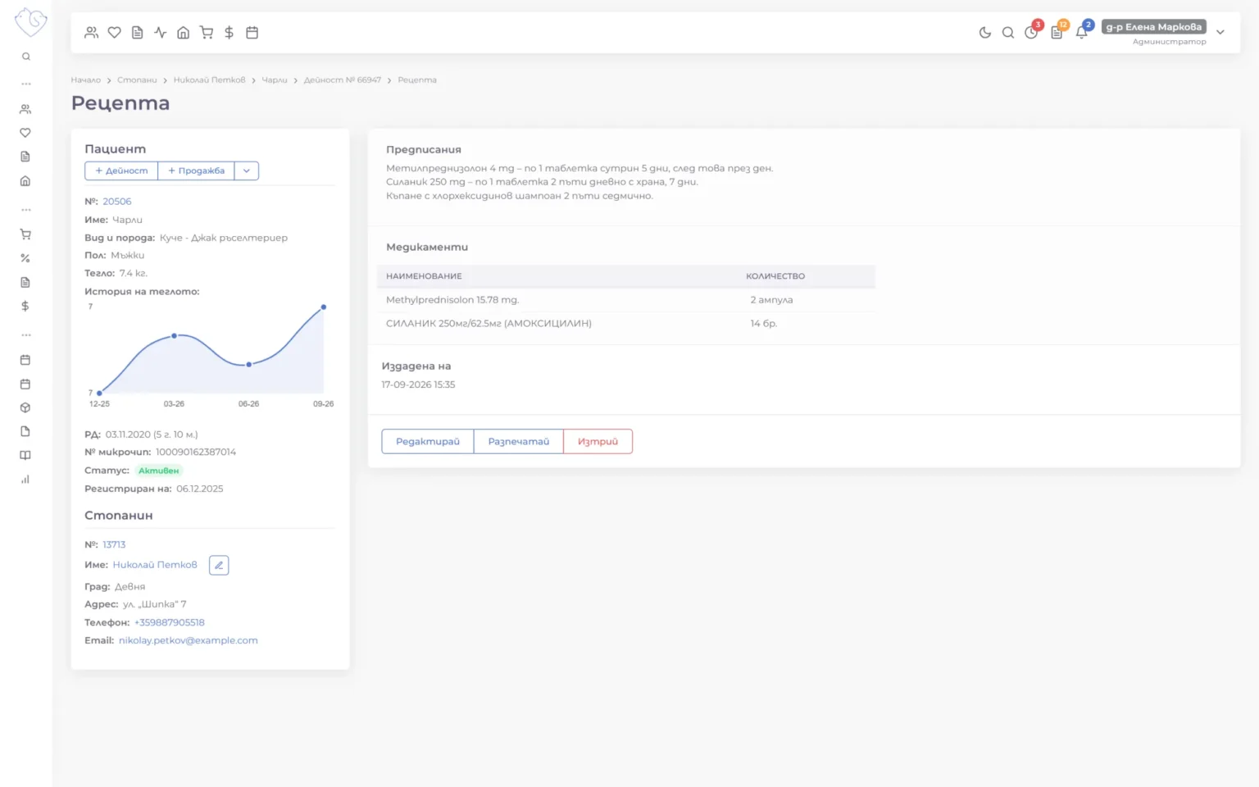Open the shopping cart icon in top toolbar
The image size is (1259, 787).
(x=207, y=33)
